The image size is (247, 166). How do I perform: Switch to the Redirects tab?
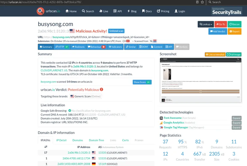click(x=78, y=47)
